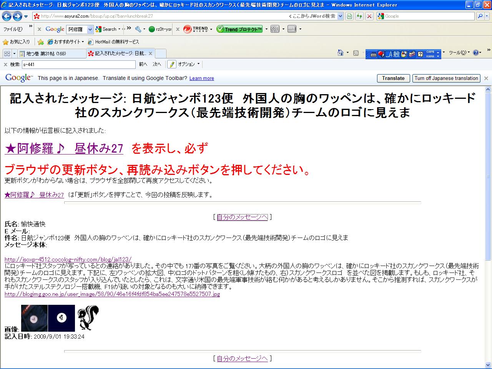Close the find bar with its X

pos(5,65)
